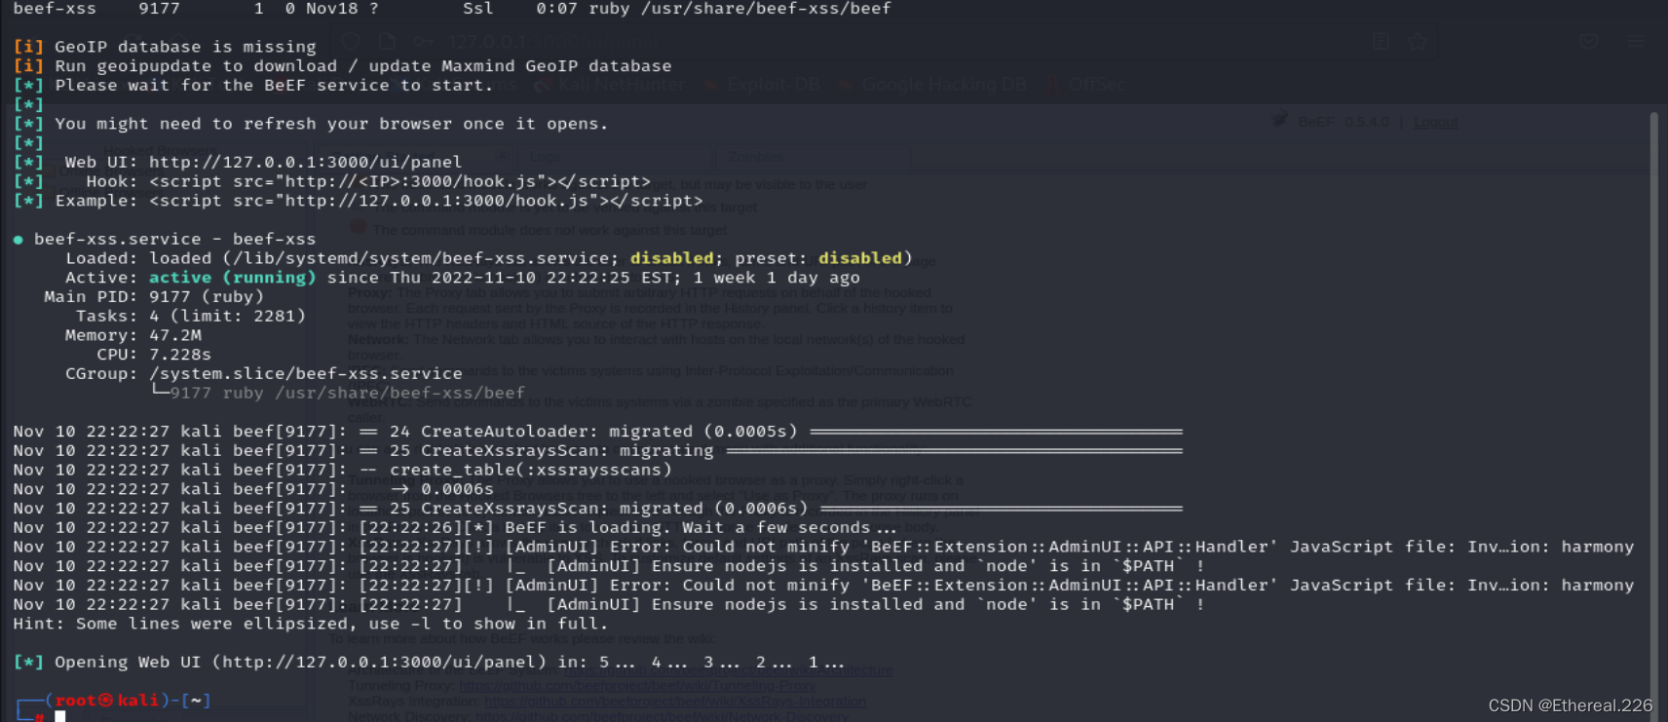Click the 'Main PID: 9177 (ruby)' line
Viewport: 1668px width, 722px height.
tap(154, 296)
